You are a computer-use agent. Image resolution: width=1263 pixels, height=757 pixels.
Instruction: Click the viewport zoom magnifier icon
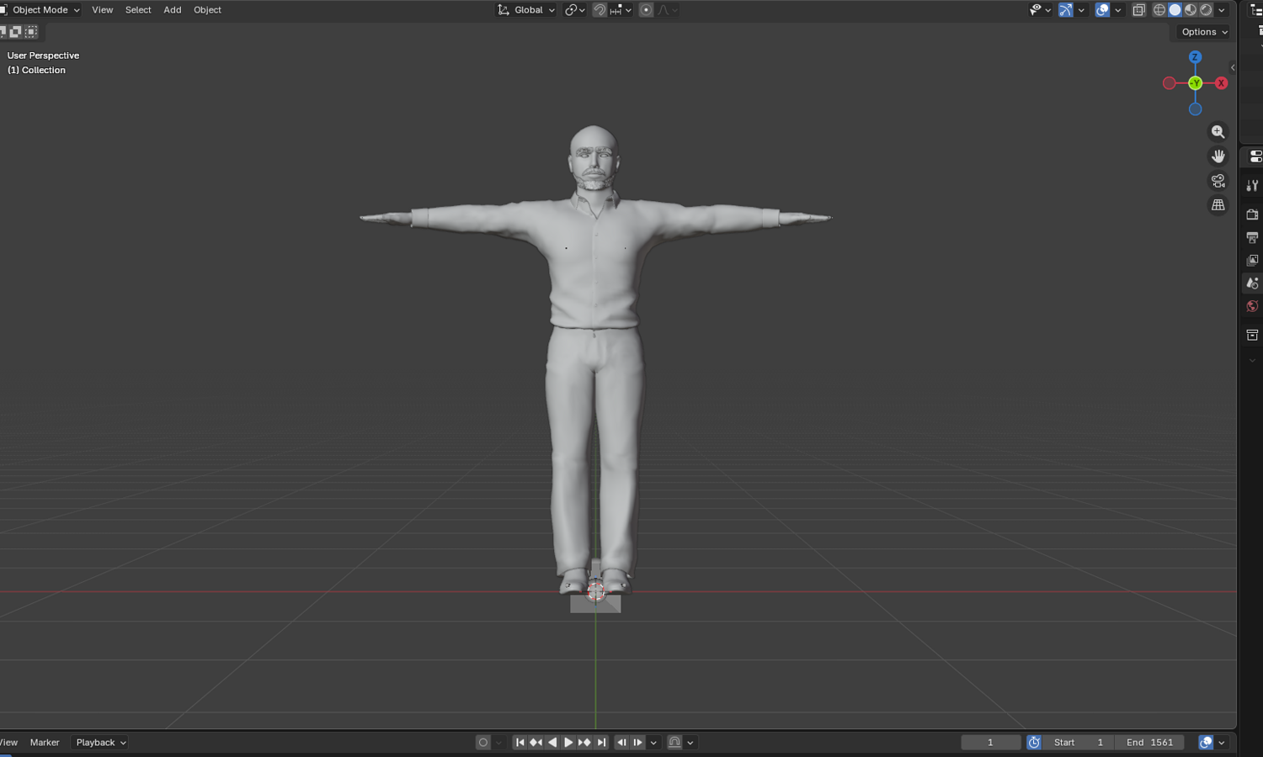pos(1218,132)
